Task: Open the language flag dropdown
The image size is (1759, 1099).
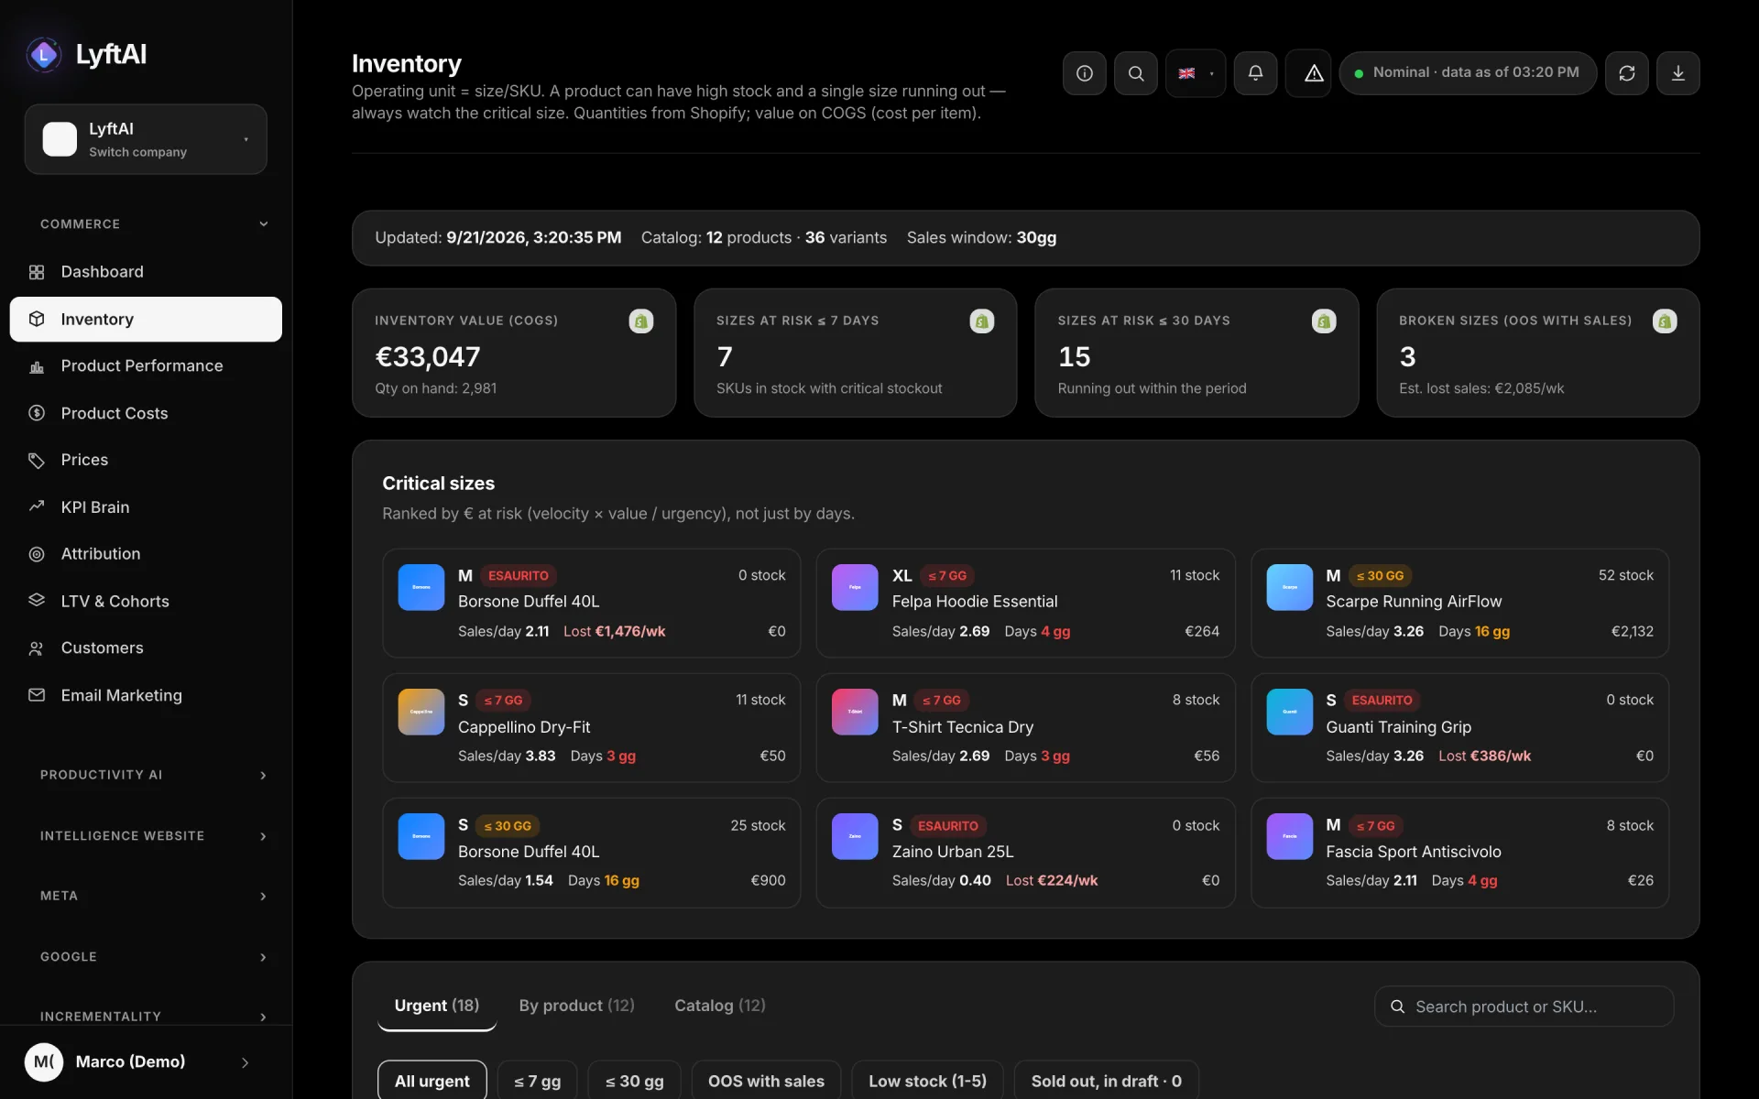Action: click(x=1196, y=73)
